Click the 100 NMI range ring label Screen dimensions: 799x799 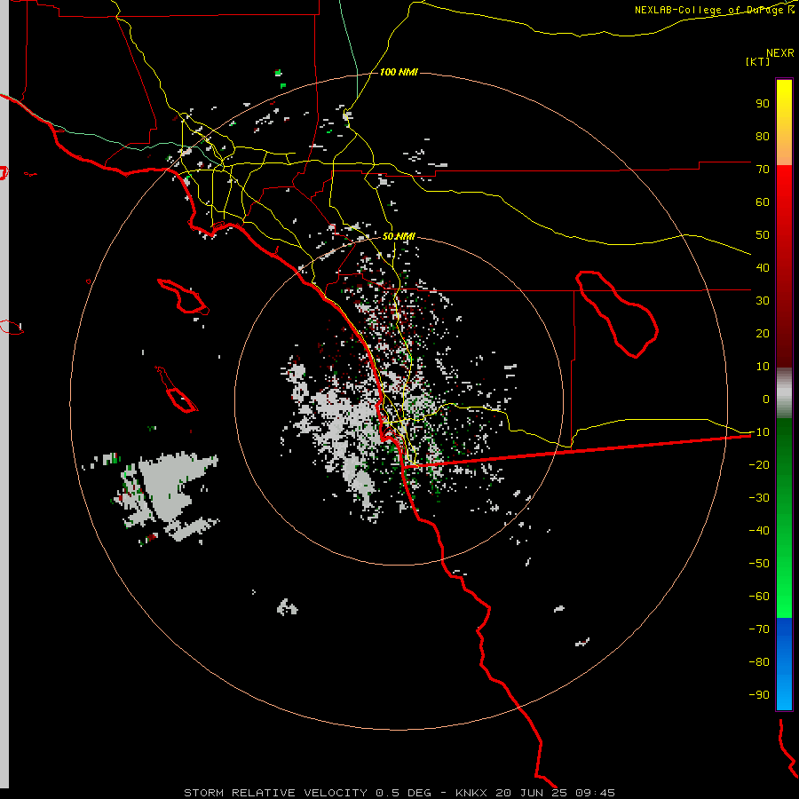point(399,73)
